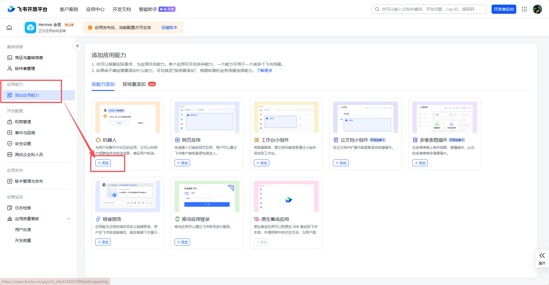Click the 安全设置 shield icon

10,144
